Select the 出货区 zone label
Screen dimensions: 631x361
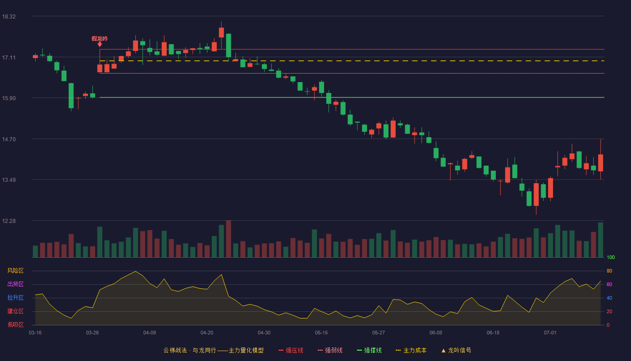click(15, 284)
